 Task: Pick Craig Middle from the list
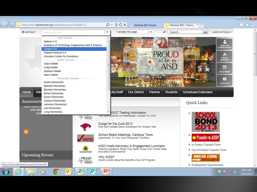point(51,67)
